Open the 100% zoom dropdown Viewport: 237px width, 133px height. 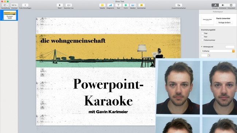(14, 5)
